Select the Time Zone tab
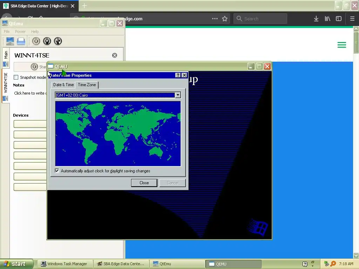The height and width of the screenshot is (269, 359). pyautogui.click(x=87, y=85)
